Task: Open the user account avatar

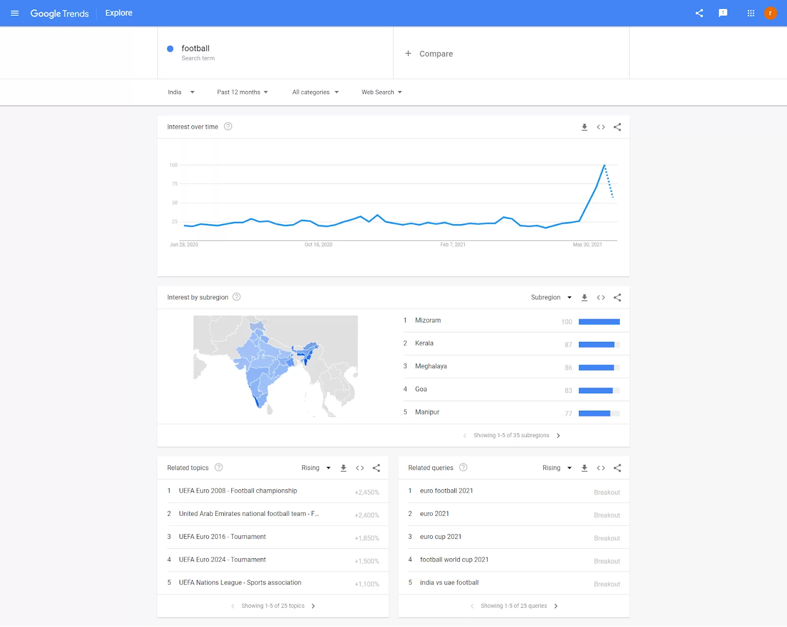Action: (x=770, y=13)
